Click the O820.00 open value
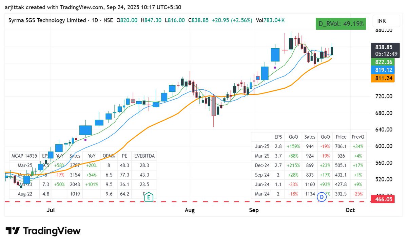Image resolution: width=407 pixels, height=245 pixels. tap(127, 20)
